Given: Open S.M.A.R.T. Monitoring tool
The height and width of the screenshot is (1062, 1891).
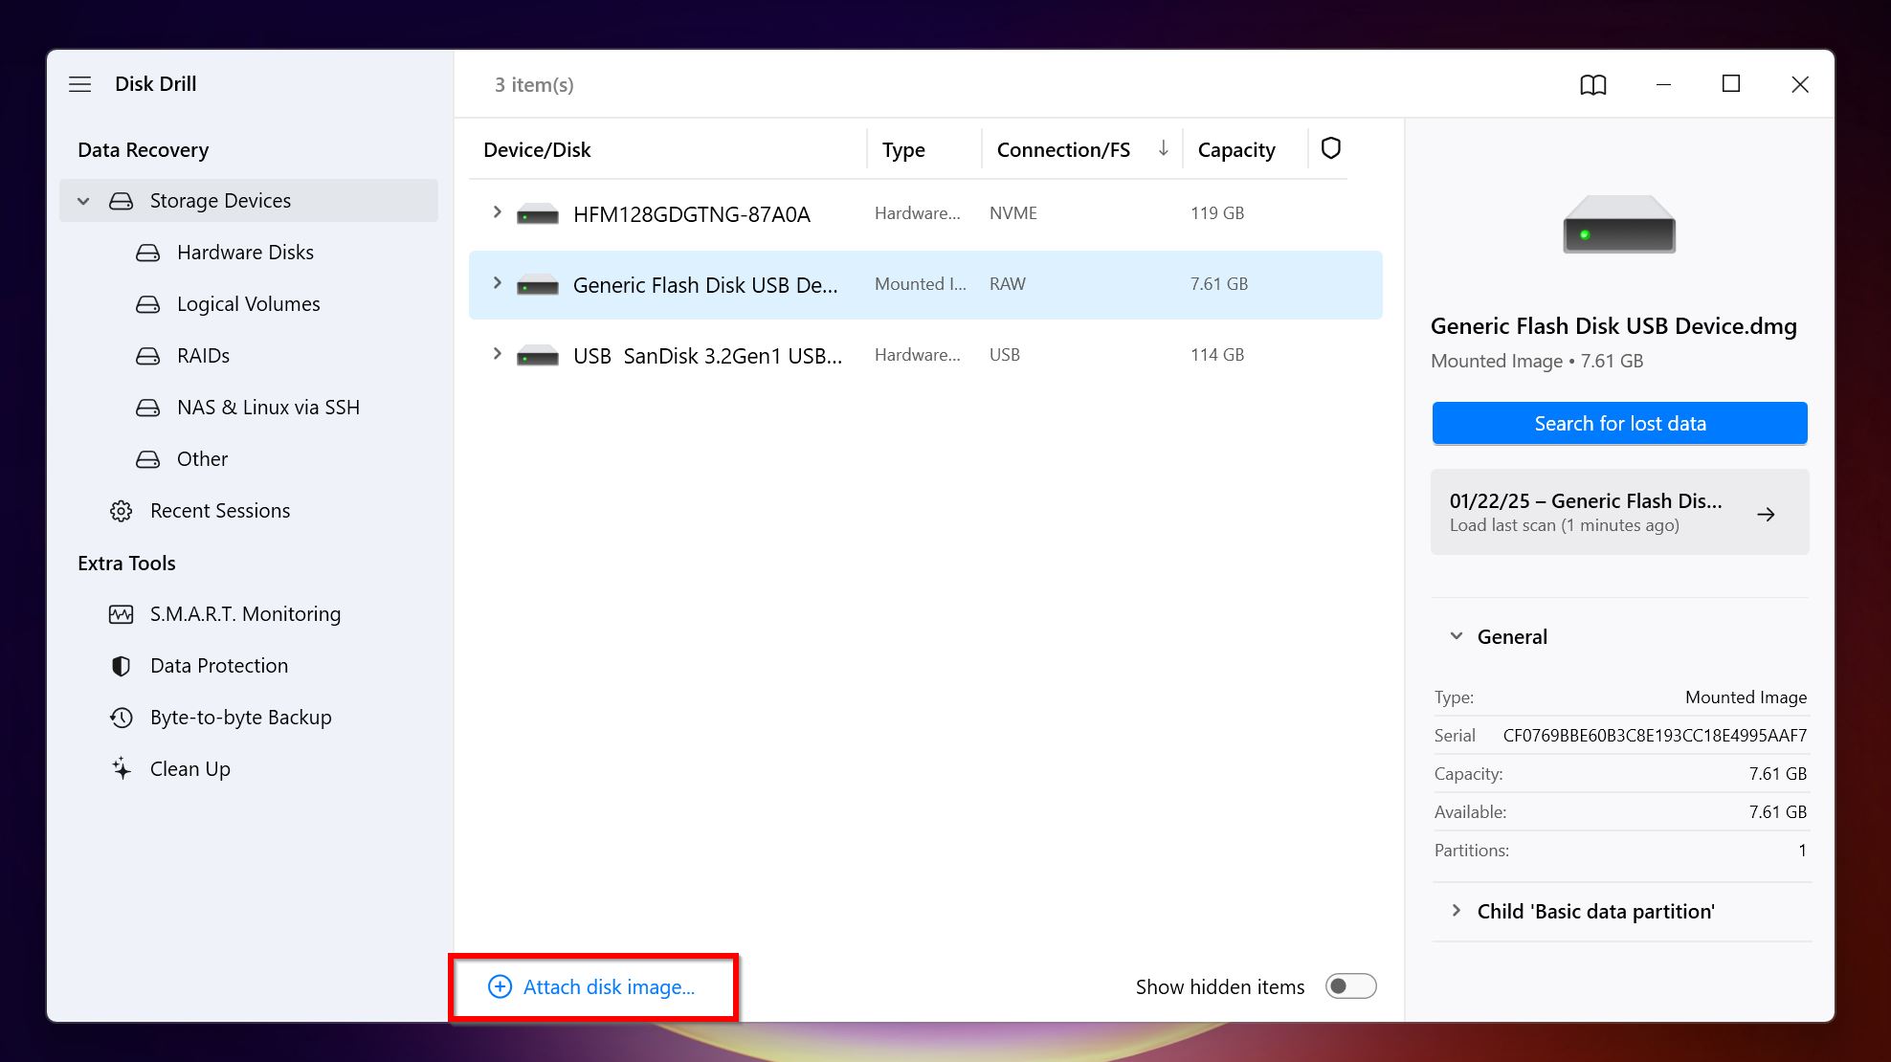Looking at the screenshot, I should point(245,614).
